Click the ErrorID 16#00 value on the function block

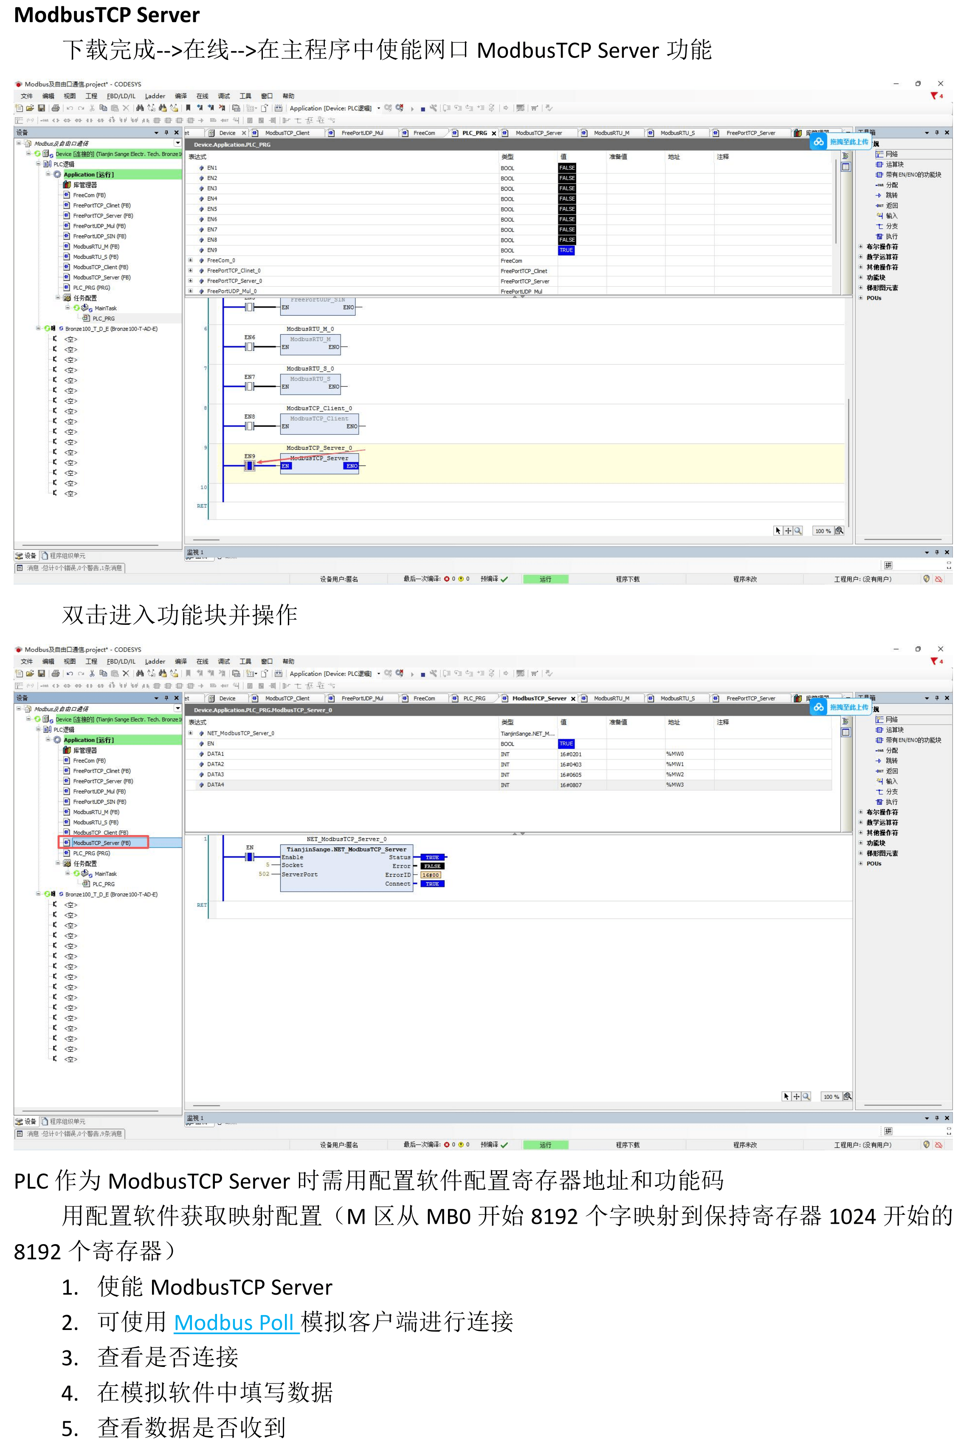431,875
